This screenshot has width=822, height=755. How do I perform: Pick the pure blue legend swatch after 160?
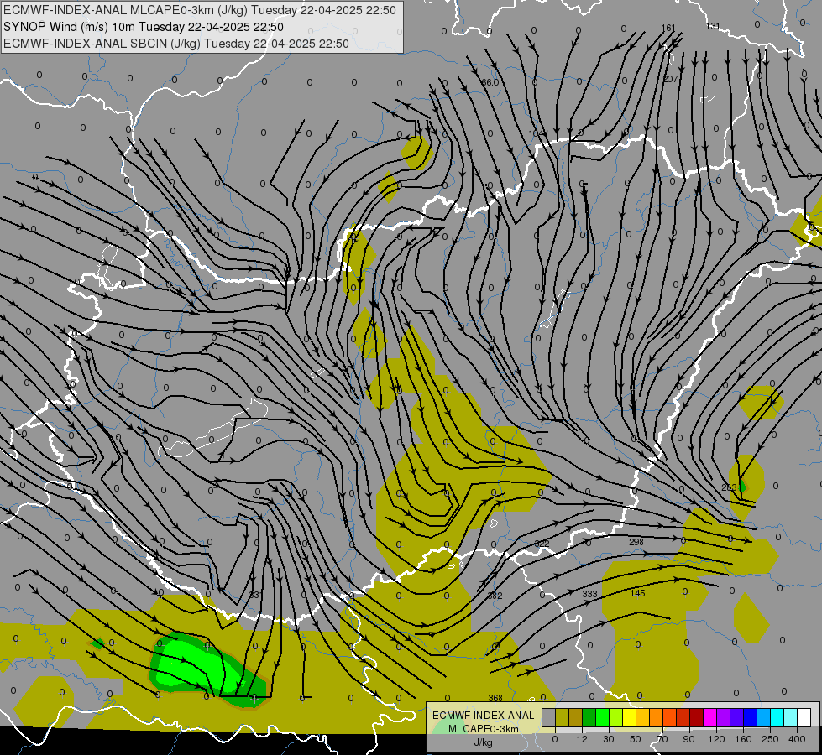point(751,717)
